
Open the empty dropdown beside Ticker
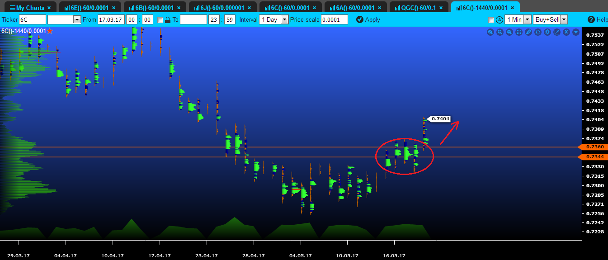(64, 19)
